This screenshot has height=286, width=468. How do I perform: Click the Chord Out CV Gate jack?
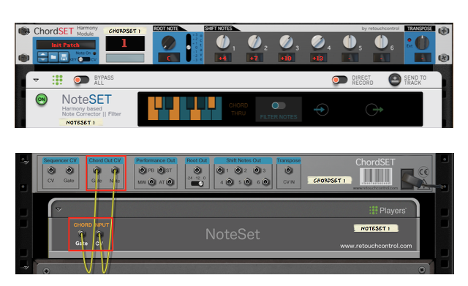click(x=97, y=170)
